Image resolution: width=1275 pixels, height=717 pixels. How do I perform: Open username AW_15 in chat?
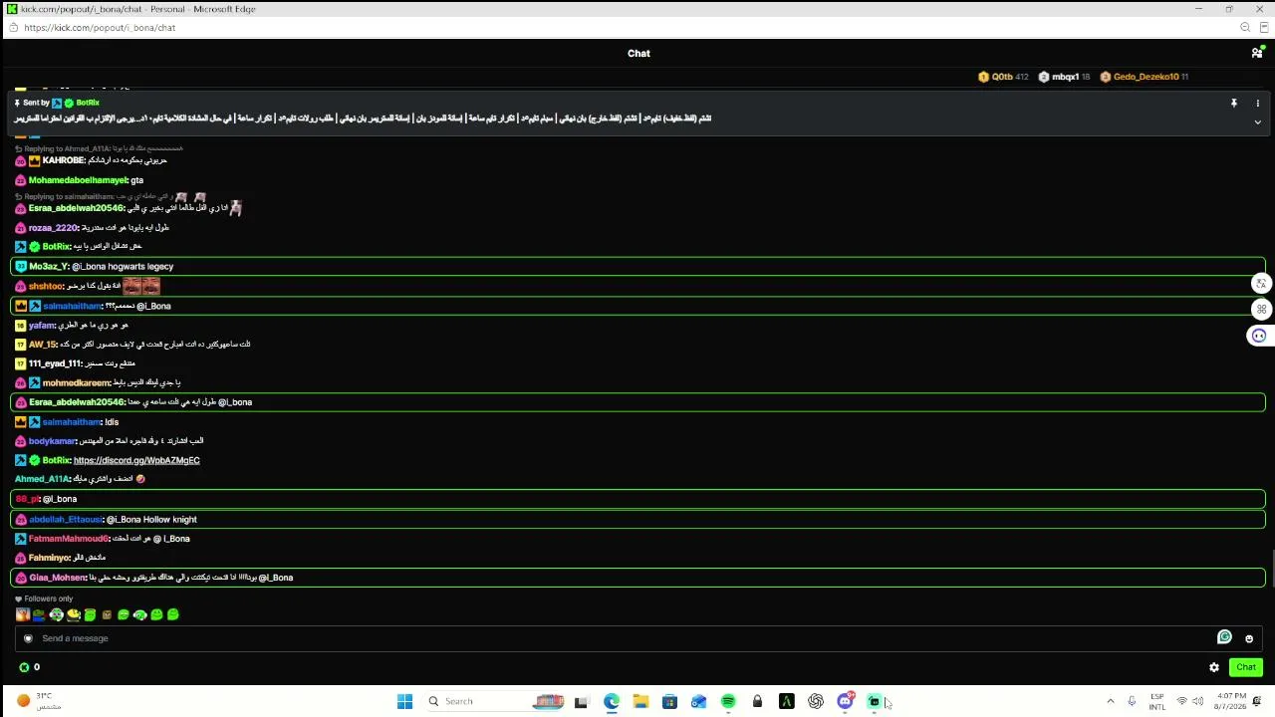point(42,345)
